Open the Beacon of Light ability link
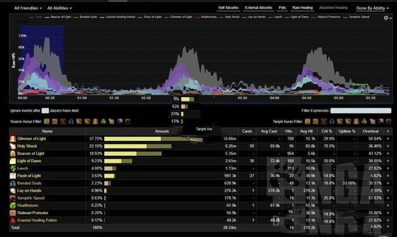 click(30, 153)
